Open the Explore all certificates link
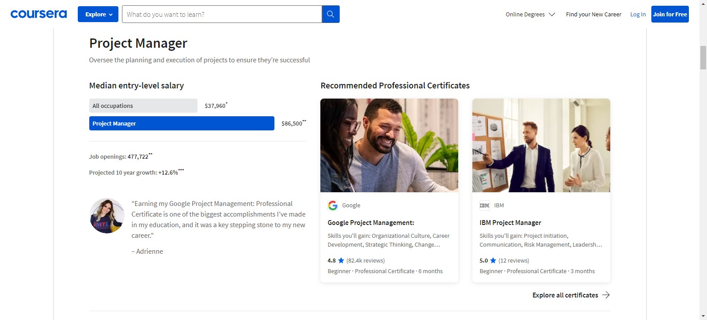The height and width of the screenshot is (320, 707). [565, 295]
